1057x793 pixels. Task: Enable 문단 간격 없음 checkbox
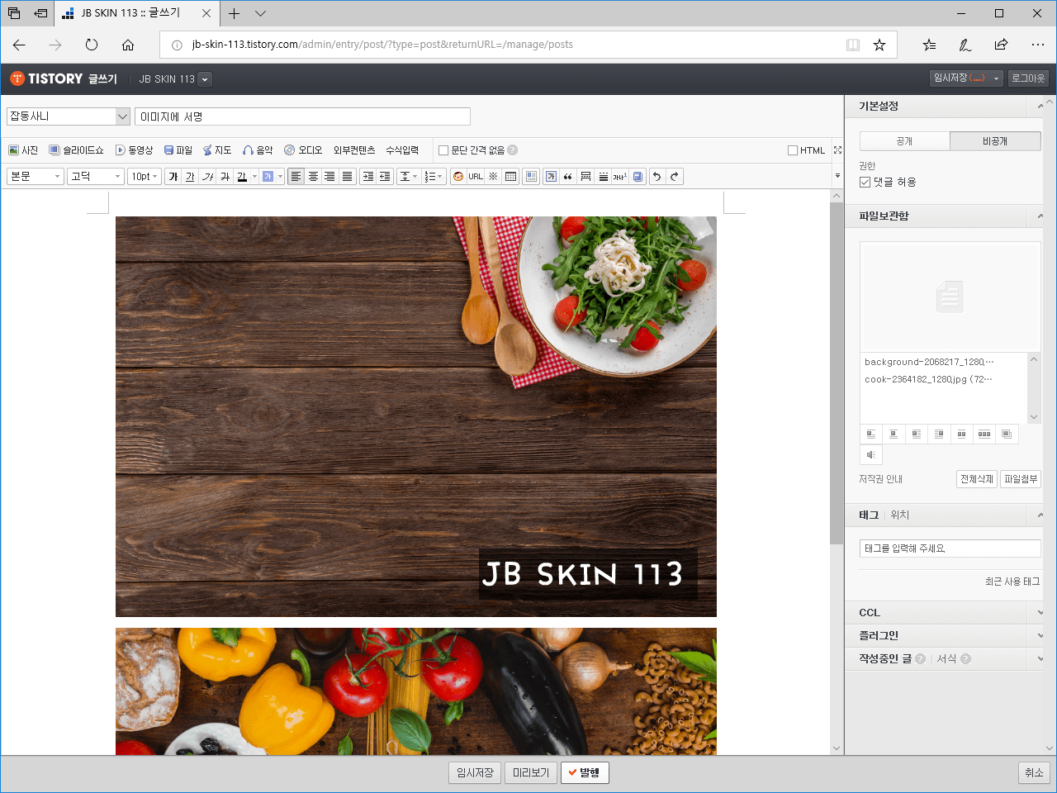[443, 150]
